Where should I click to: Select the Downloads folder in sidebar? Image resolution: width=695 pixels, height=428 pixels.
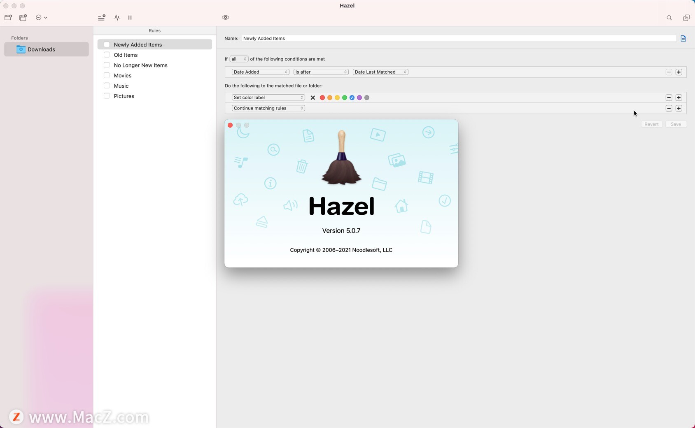coord(47,49)
